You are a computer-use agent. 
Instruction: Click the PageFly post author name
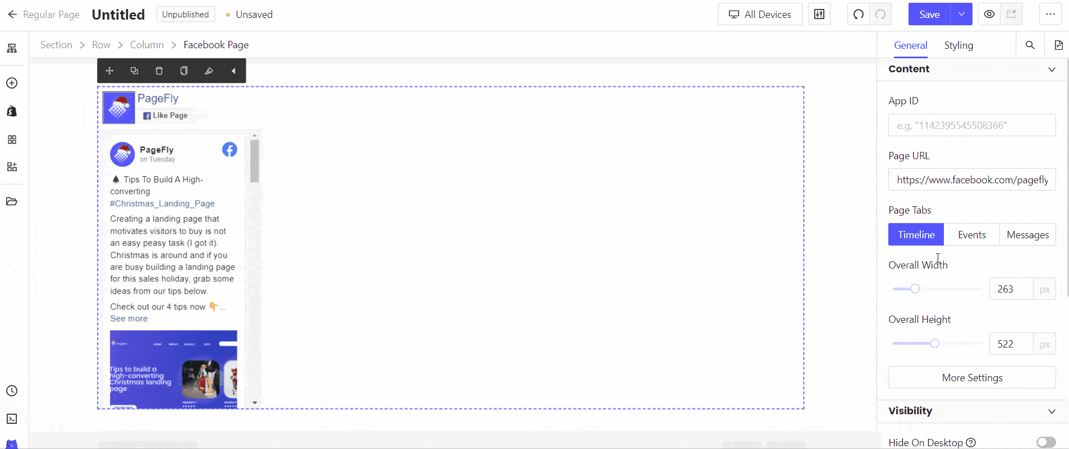(x=157, y=150)
